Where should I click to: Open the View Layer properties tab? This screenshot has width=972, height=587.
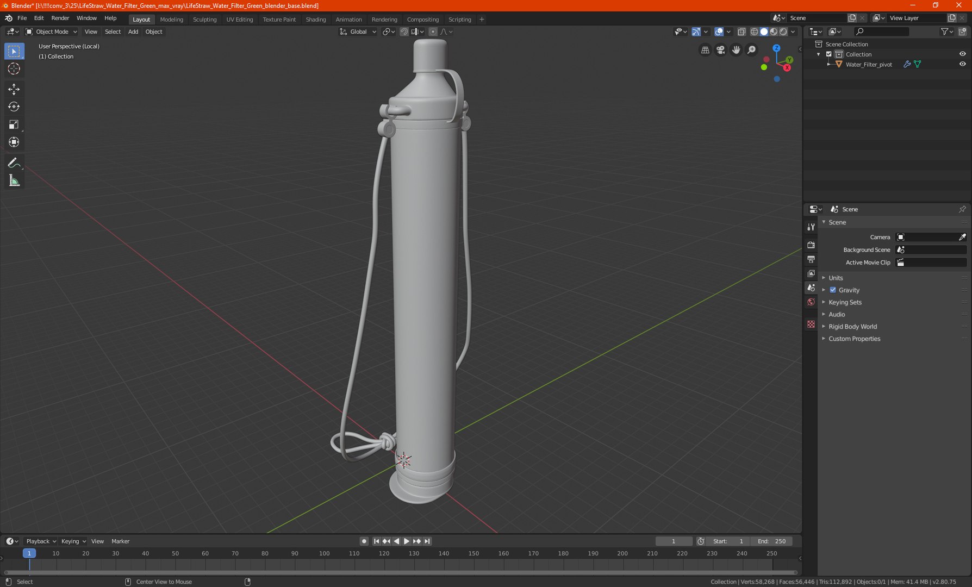coord(811,273)
